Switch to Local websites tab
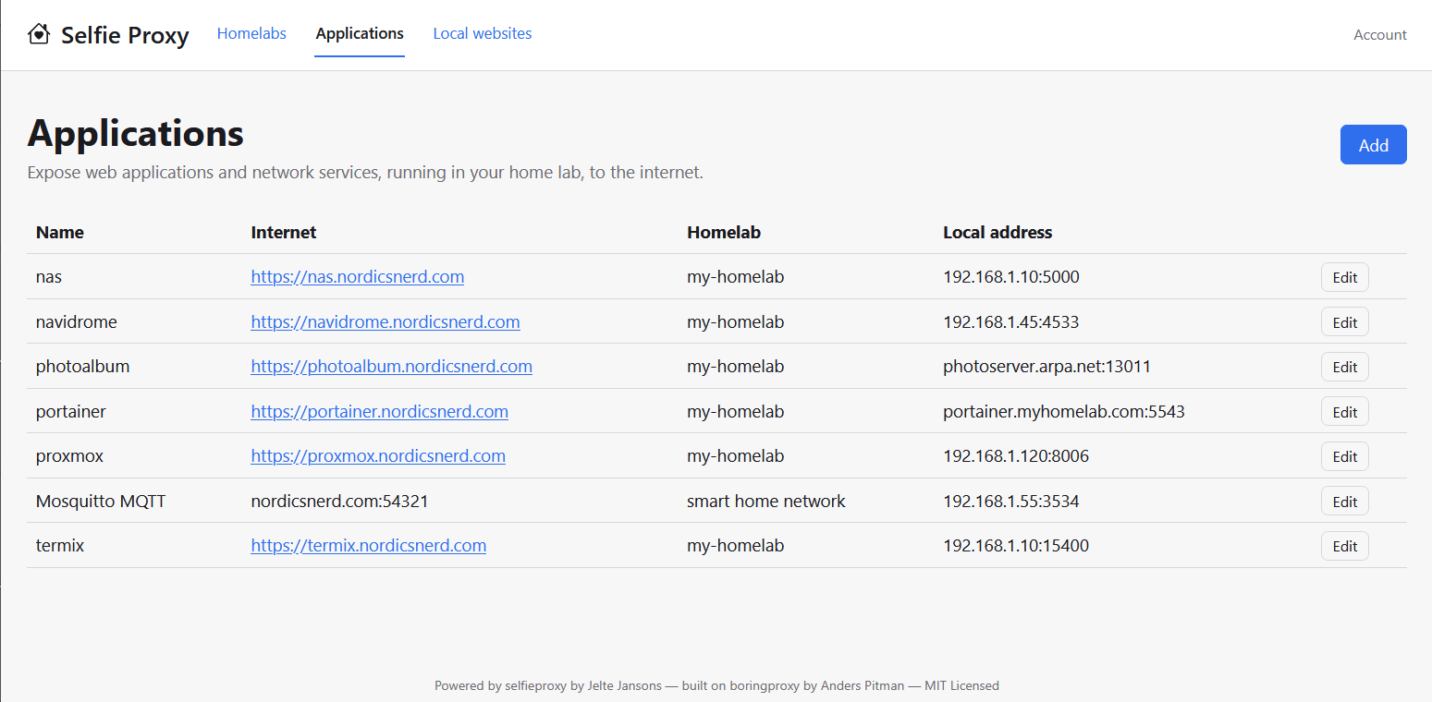 click(483, 34)
